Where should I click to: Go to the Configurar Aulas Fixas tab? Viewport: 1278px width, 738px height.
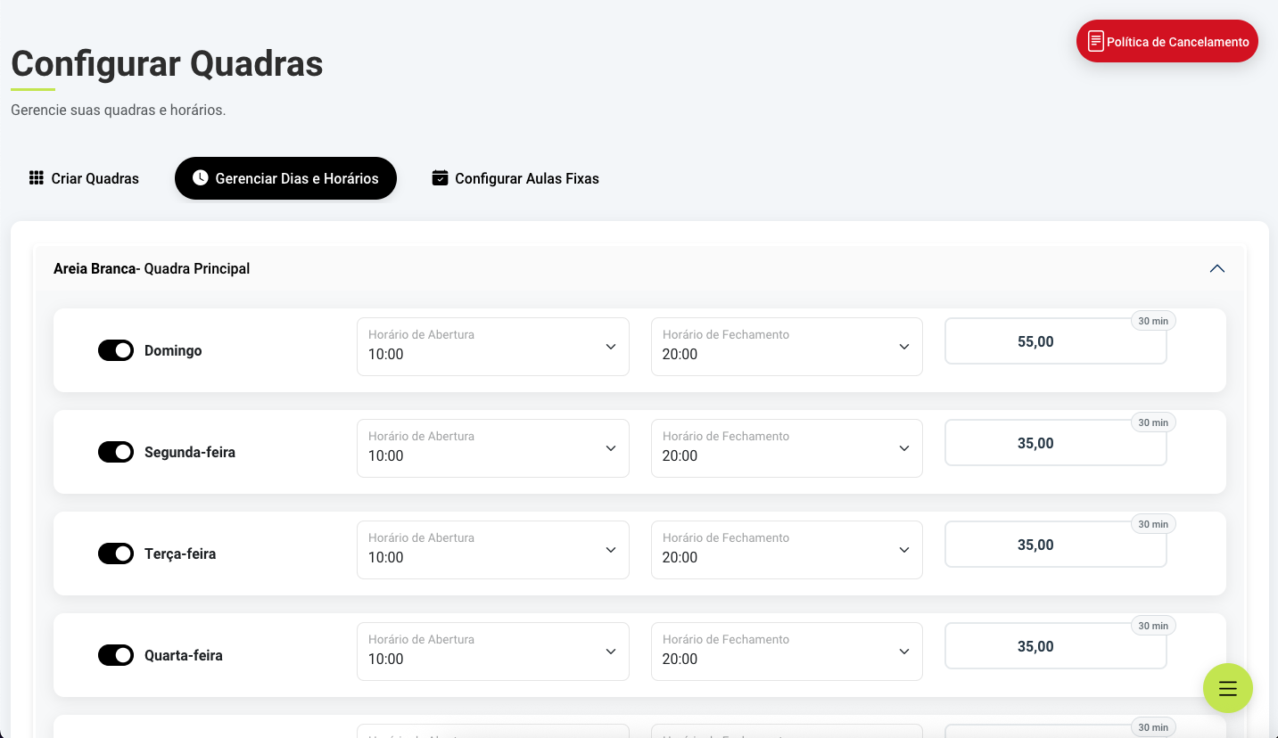(x=515, y=178)
